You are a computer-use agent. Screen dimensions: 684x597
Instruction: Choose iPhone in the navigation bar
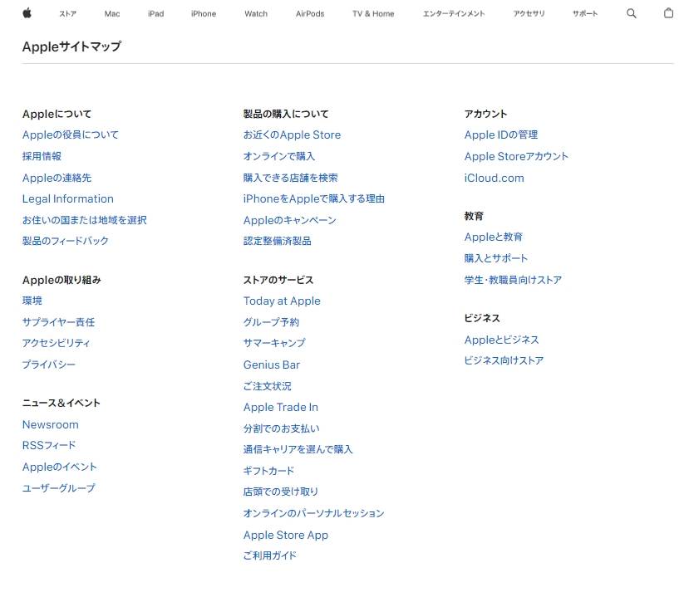click(x=203, y=14)
